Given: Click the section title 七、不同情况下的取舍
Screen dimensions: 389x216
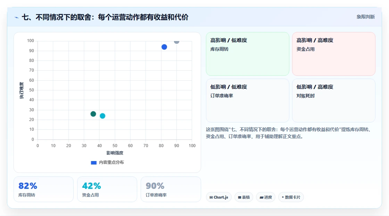Looking at the screenshot, I should point(105,17).
